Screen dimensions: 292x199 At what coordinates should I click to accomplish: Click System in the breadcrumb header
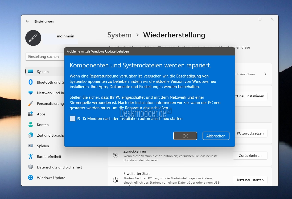[x=119, y=35]
